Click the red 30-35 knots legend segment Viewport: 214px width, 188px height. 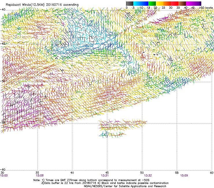(175, 3)
